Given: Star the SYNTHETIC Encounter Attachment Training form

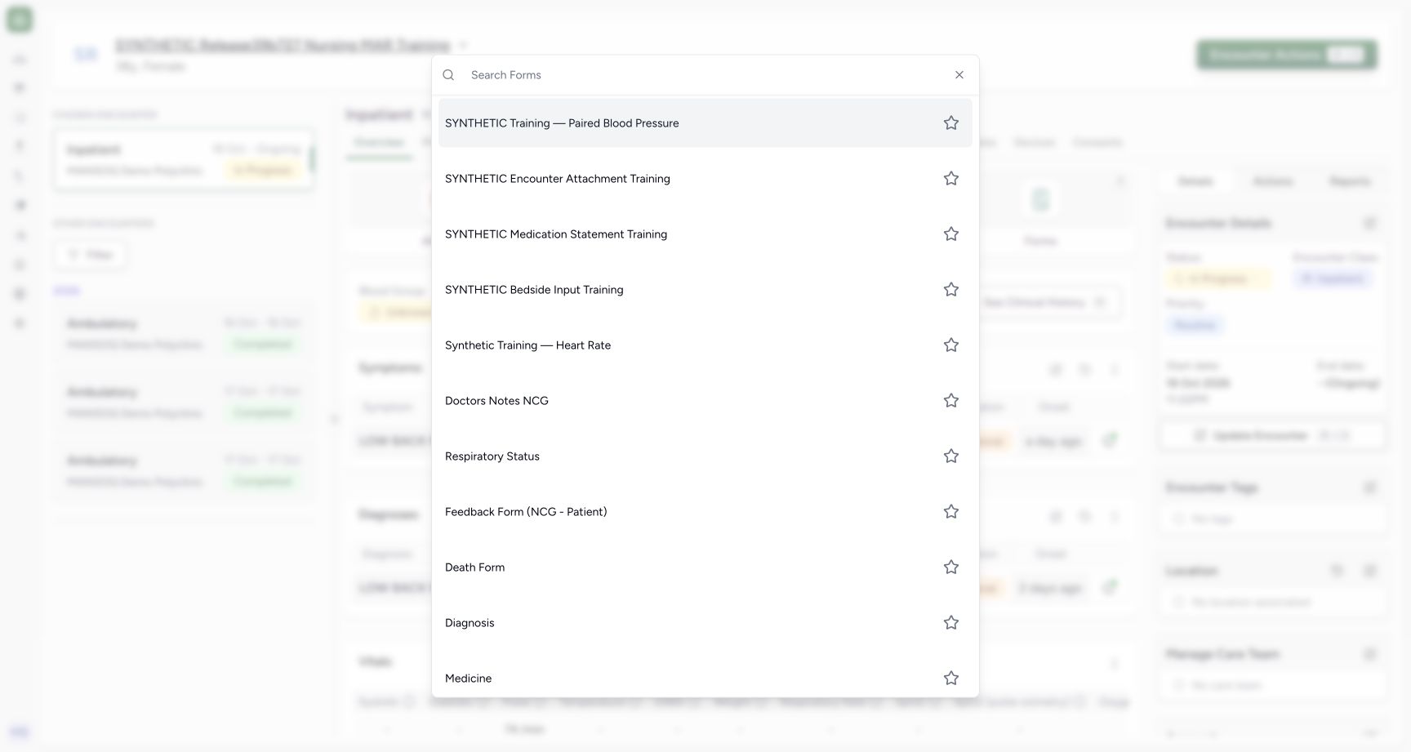Looking at the screenshot, I should [x=951, y=179].
